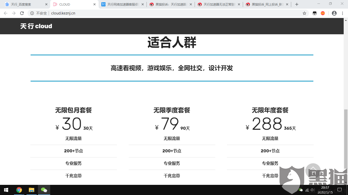The image size is (348, 195).
Task: Toggle the notification center in the taskbar
Action: click(x=340, y=190)
